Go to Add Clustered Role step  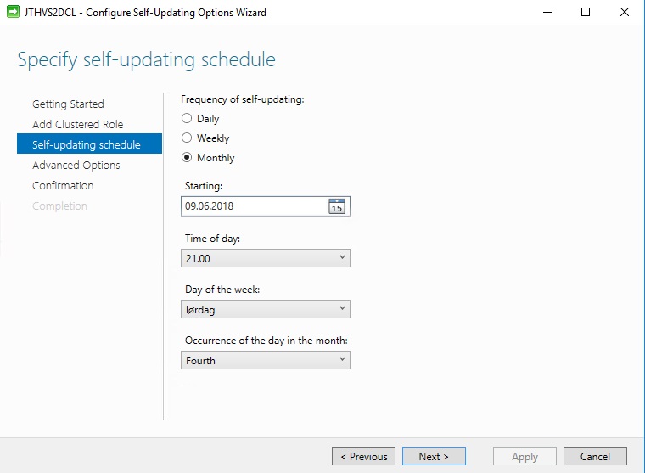click(x=78, y=124)
